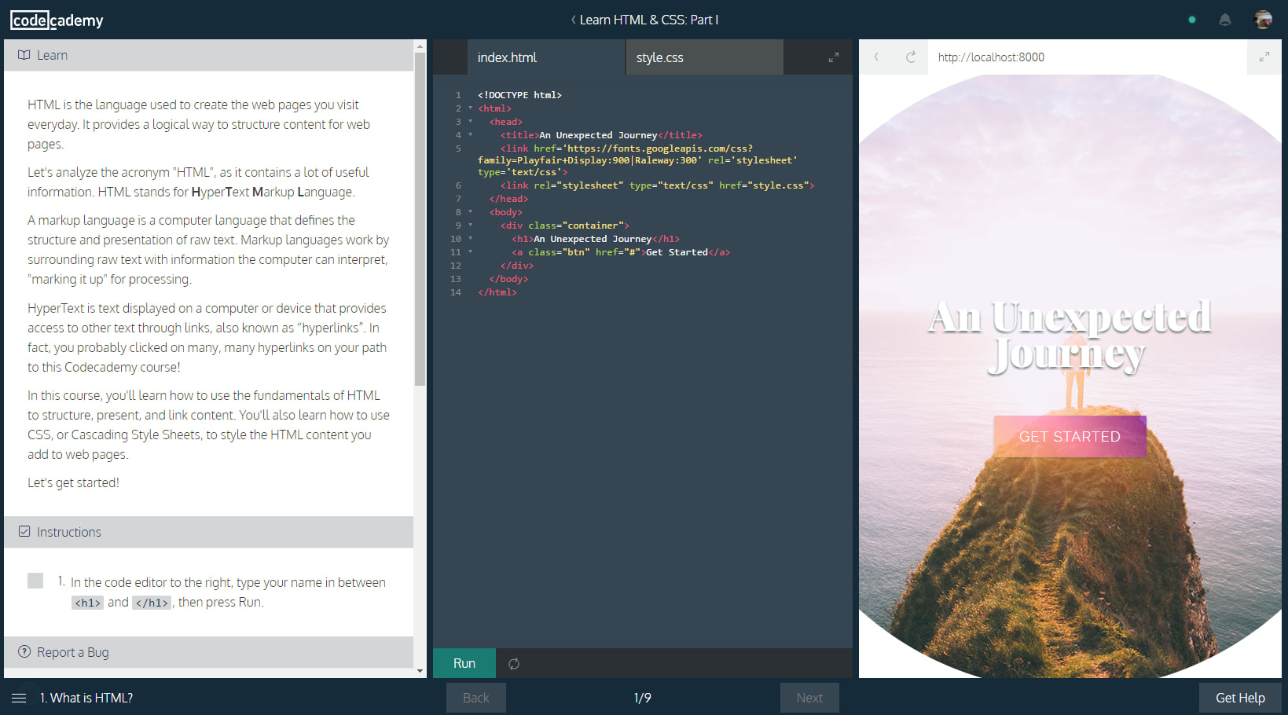Click the left panel vertical scrollbar

tap(420, 220)
